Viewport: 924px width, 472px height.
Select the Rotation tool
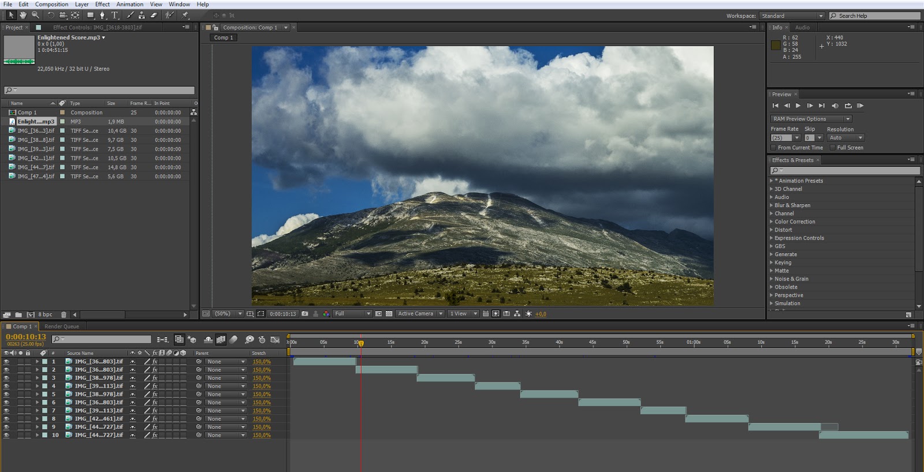(x=51, y=16)
